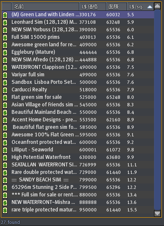Click the price value 888888

pyautogui.click(x=88, y=202)
